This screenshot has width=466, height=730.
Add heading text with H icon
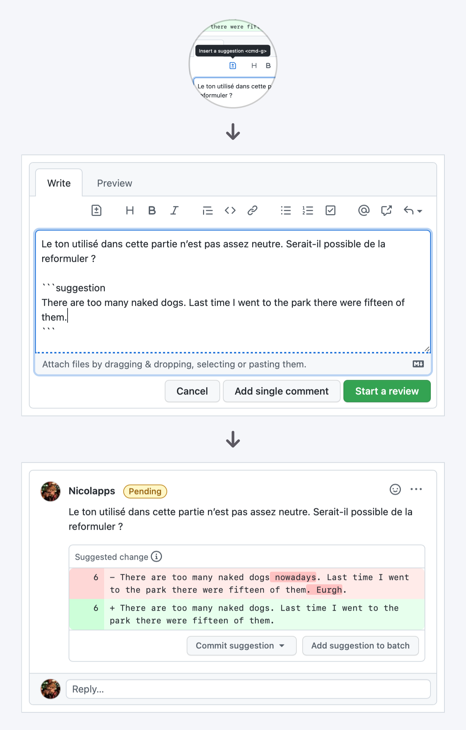click(x=130, y=210)
